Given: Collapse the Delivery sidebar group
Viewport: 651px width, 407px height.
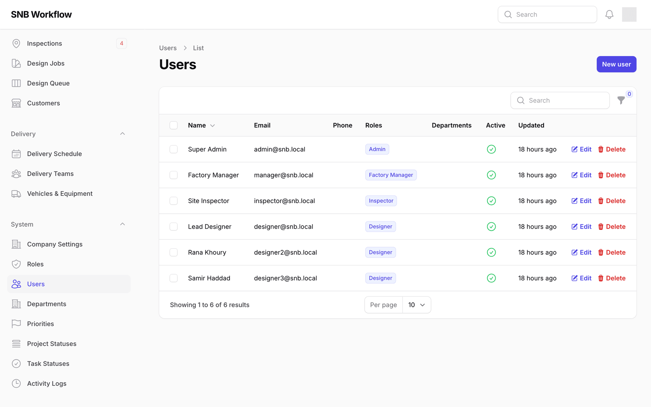Looking at the screenshot, I should pos(122,134).
